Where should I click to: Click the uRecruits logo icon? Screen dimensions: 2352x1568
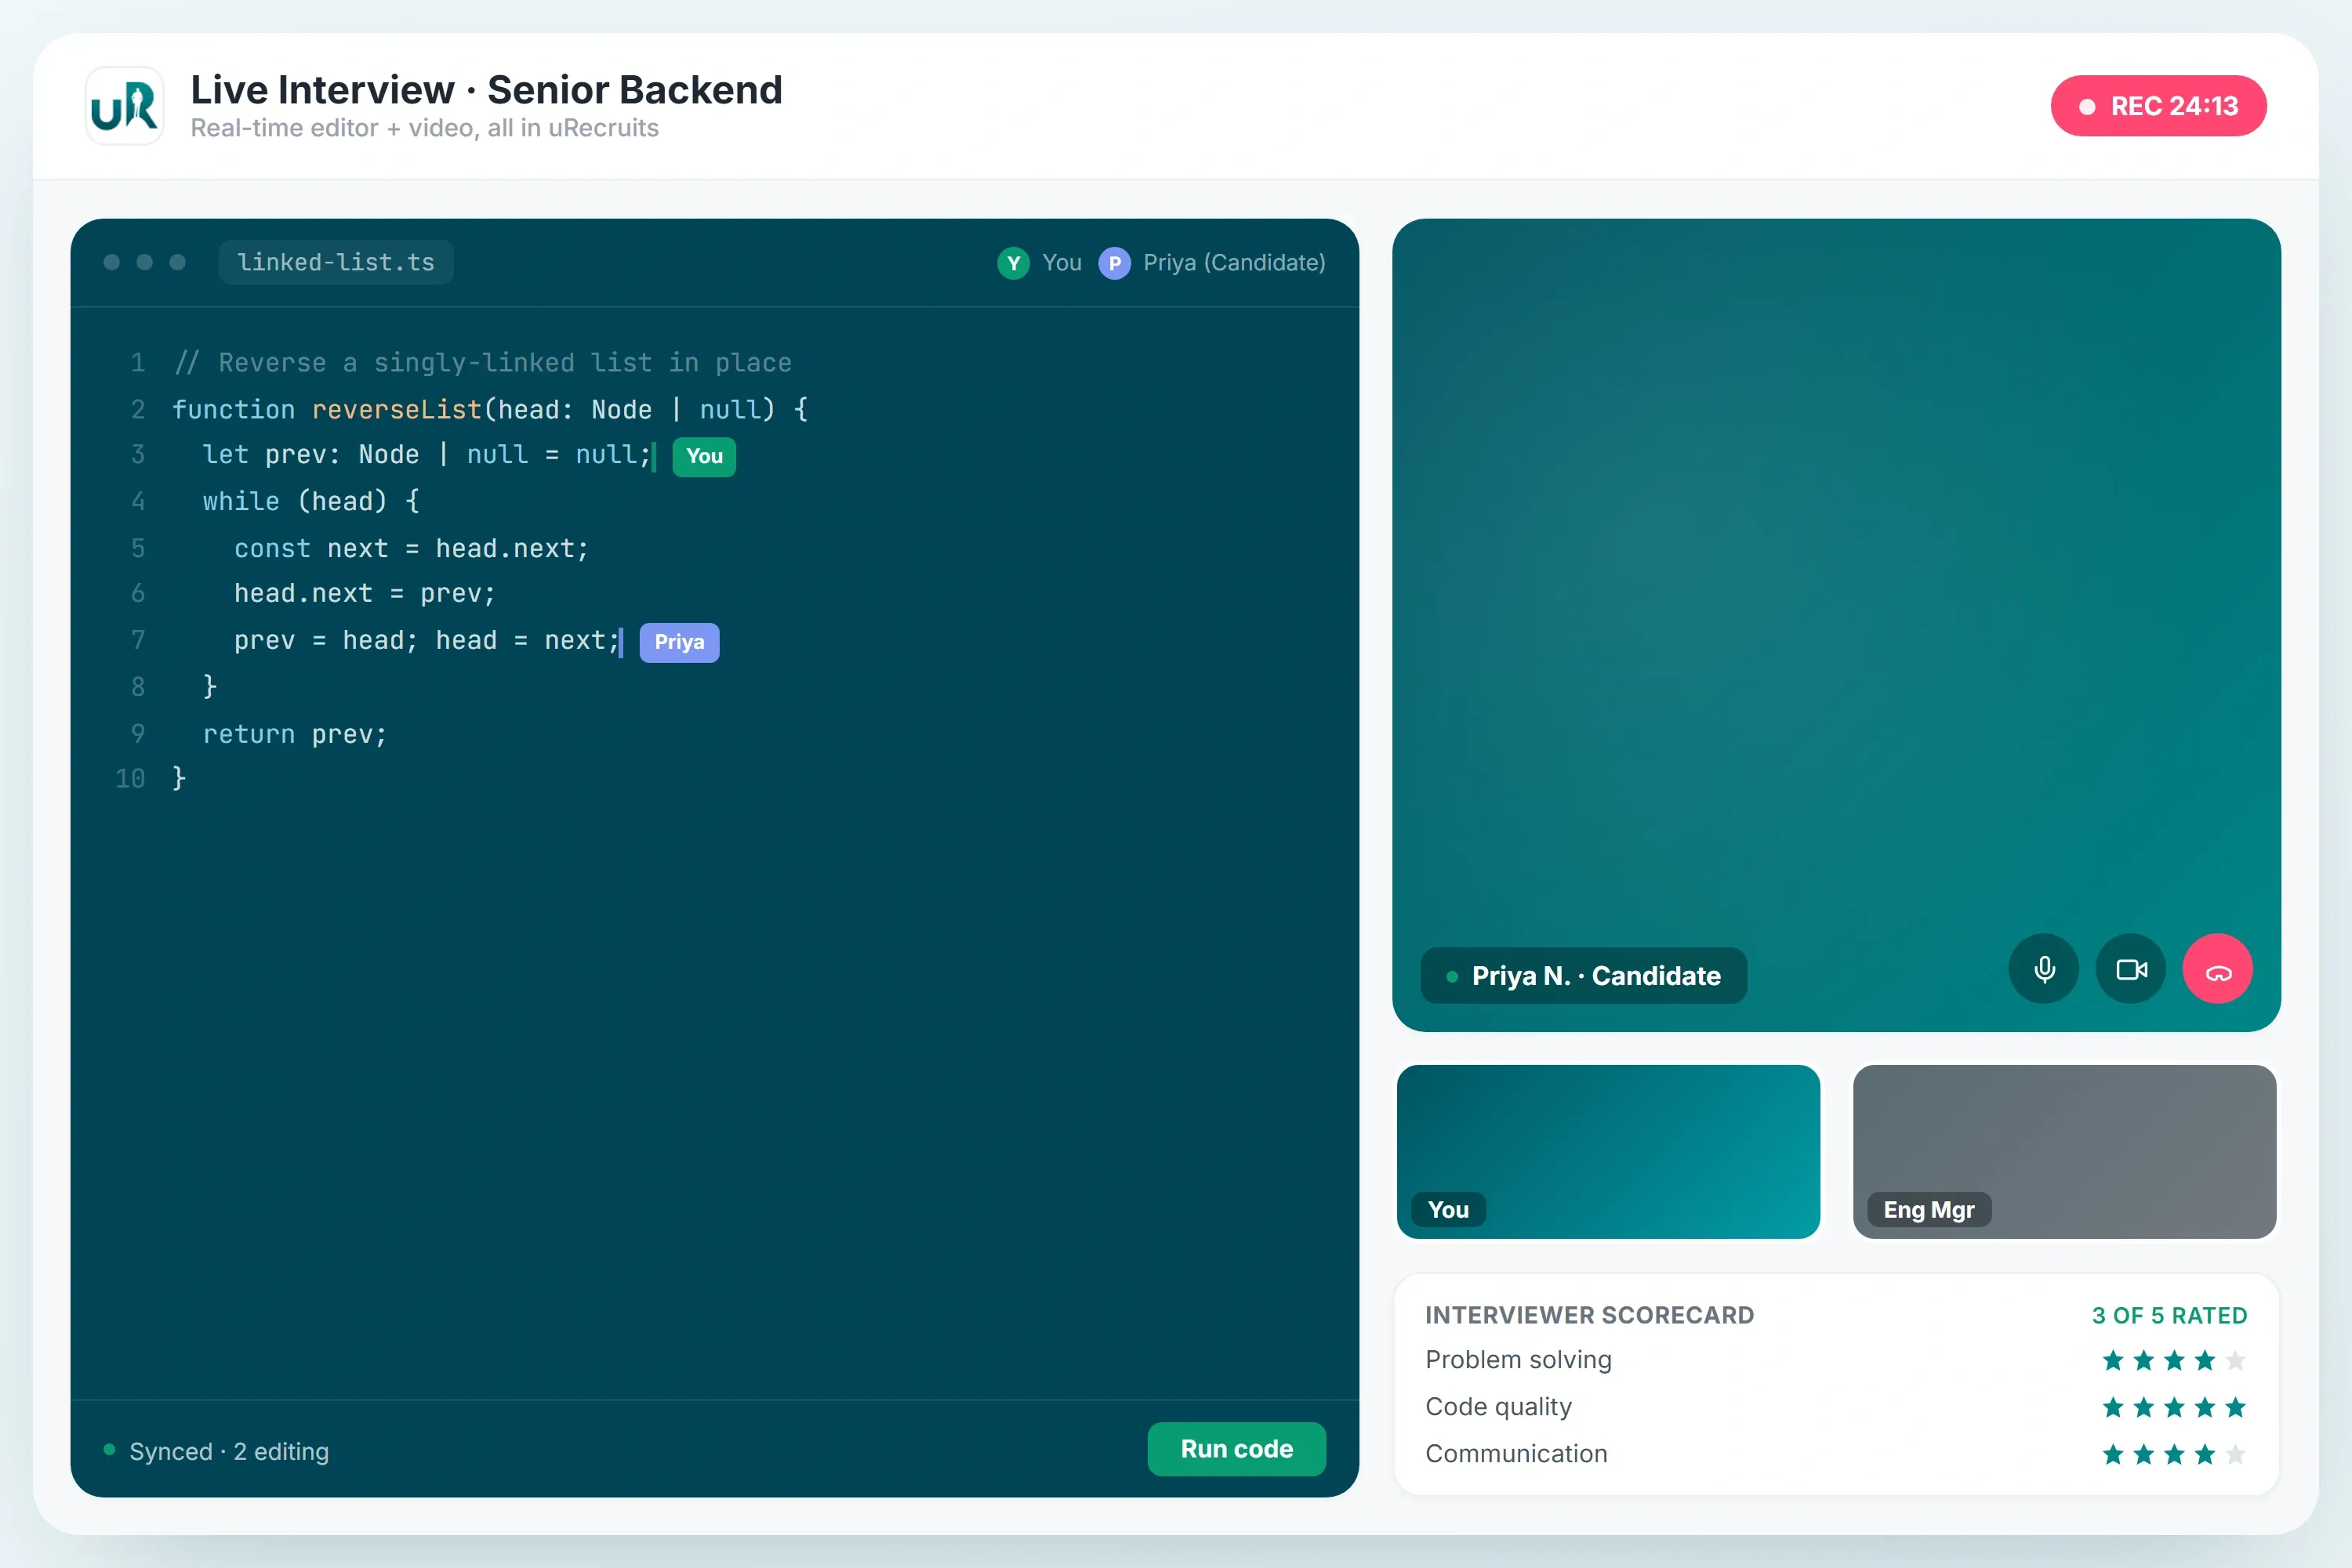(124, 106)
